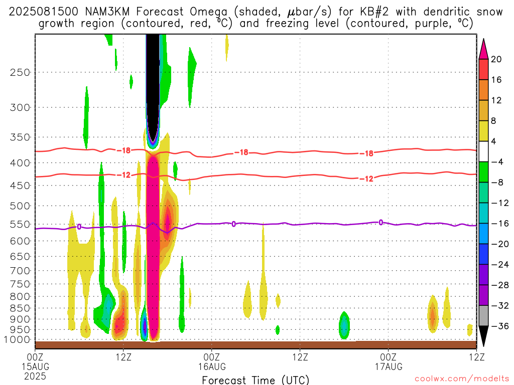Viewport: 514px width, 385px height.
Task: Click the coolwx.com/modelts link text
Action: [462, 379]
